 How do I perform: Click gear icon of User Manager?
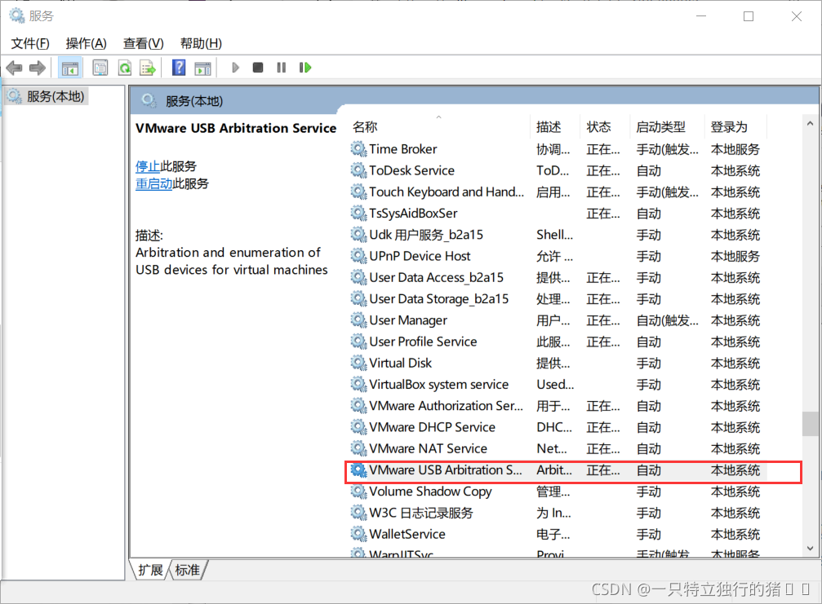coord(358,320)
